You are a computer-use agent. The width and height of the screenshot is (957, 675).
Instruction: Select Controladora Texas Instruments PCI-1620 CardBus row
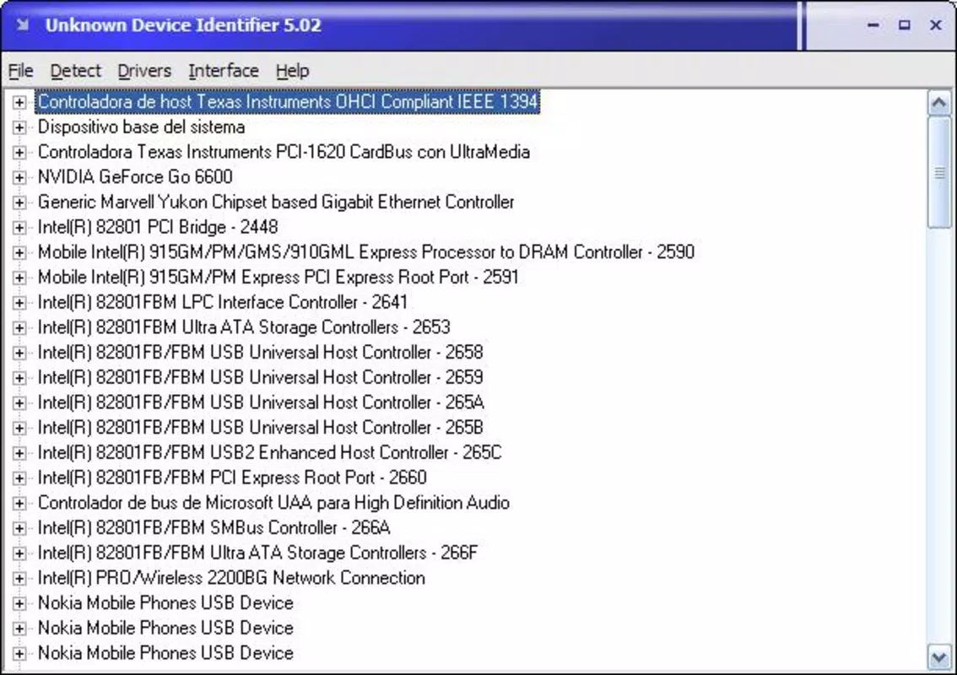[x=284, y=152]
